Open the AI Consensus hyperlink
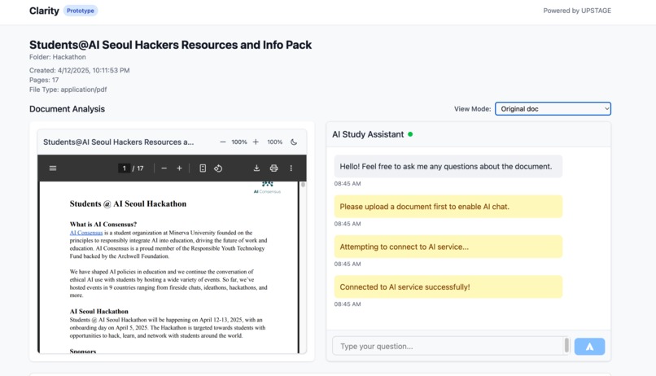The width and height of the screenshot is (656, 376). click(86, 233)
